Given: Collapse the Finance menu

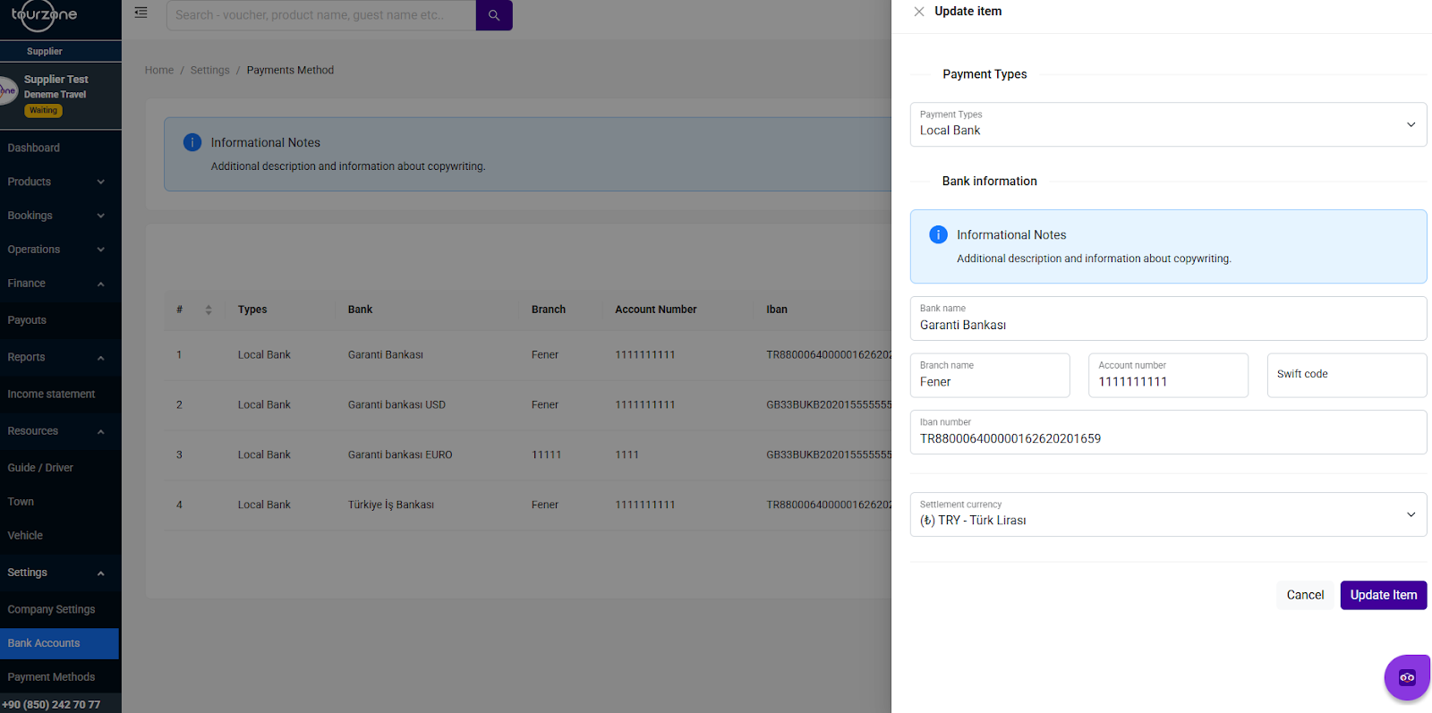Looking at the screenshot, I should [59, 284].
